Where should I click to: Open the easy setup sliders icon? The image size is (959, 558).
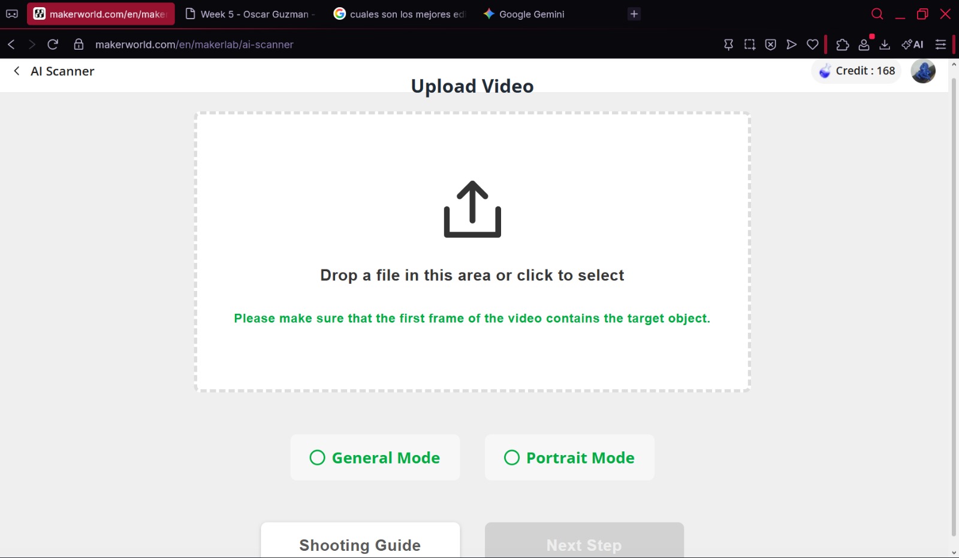pos(940,44)
